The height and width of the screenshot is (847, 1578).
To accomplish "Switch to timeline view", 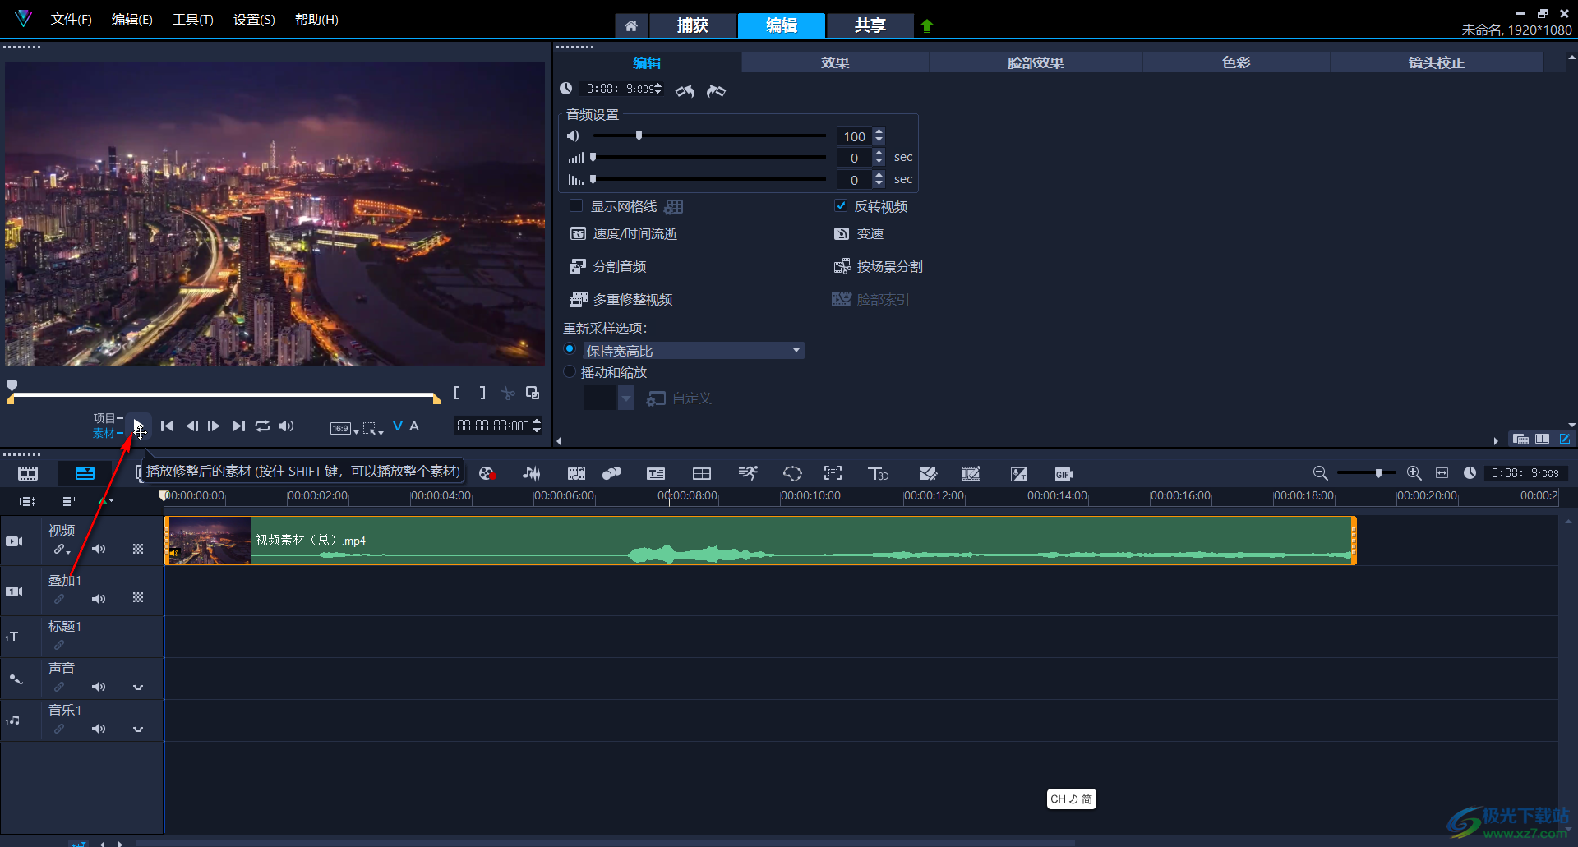I will (x=85, y=473).
